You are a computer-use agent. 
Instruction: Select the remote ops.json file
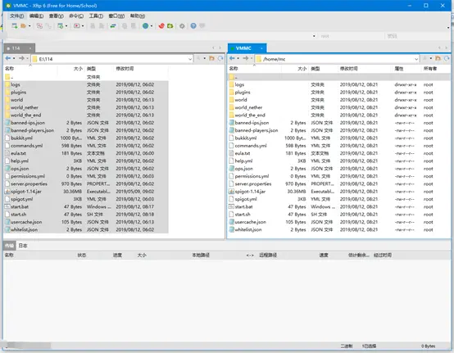click(338, 169)
